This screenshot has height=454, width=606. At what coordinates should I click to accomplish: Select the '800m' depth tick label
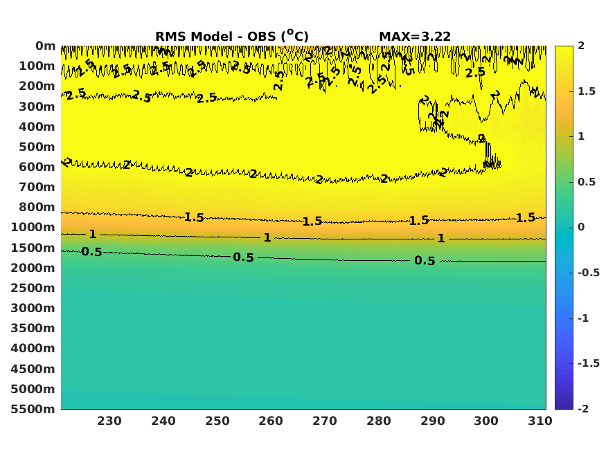tap(37, 207)
